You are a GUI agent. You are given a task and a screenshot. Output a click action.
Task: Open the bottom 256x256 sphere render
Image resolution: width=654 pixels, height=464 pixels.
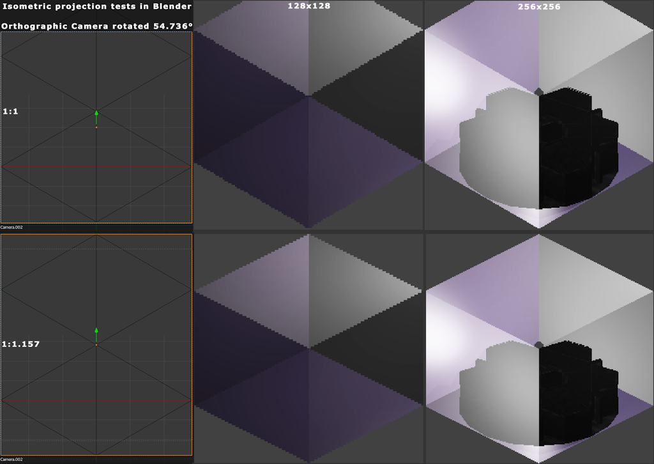(538, 348)
